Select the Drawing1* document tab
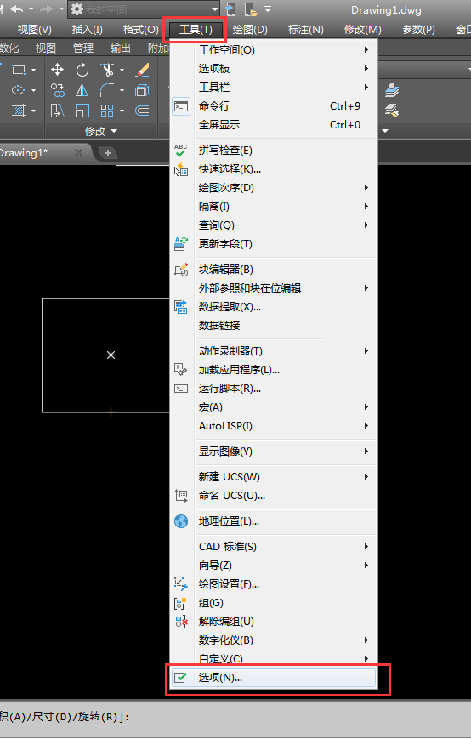The height and width of the screenshot is (739, 471). [x=44, y=153]
